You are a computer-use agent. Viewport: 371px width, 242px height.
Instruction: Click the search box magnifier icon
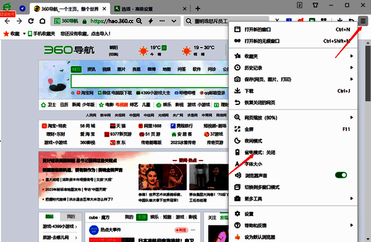189,21
